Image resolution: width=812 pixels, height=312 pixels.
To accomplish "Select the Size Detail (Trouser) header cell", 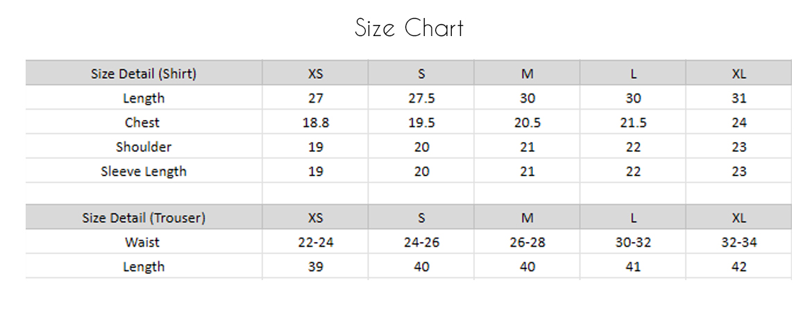I will coord(144,218).
